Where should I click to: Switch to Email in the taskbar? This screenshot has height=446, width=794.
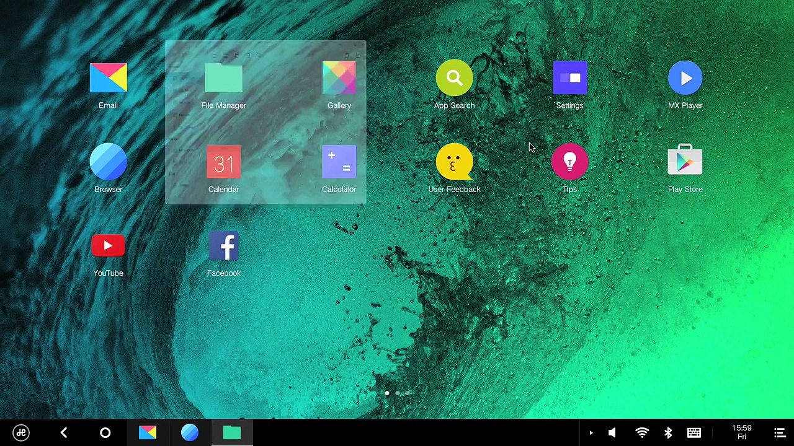148,432
